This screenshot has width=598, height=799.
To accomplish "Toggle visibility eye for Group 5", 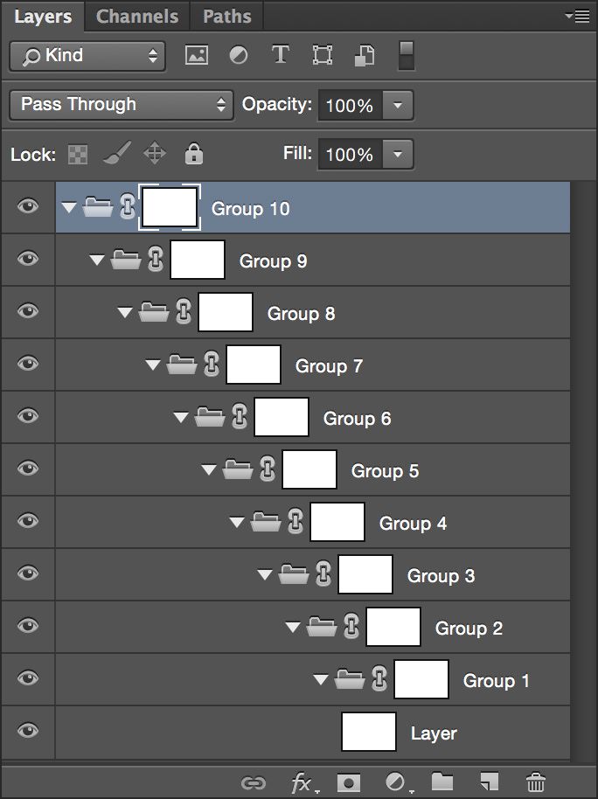I will (x=29, y=469).
